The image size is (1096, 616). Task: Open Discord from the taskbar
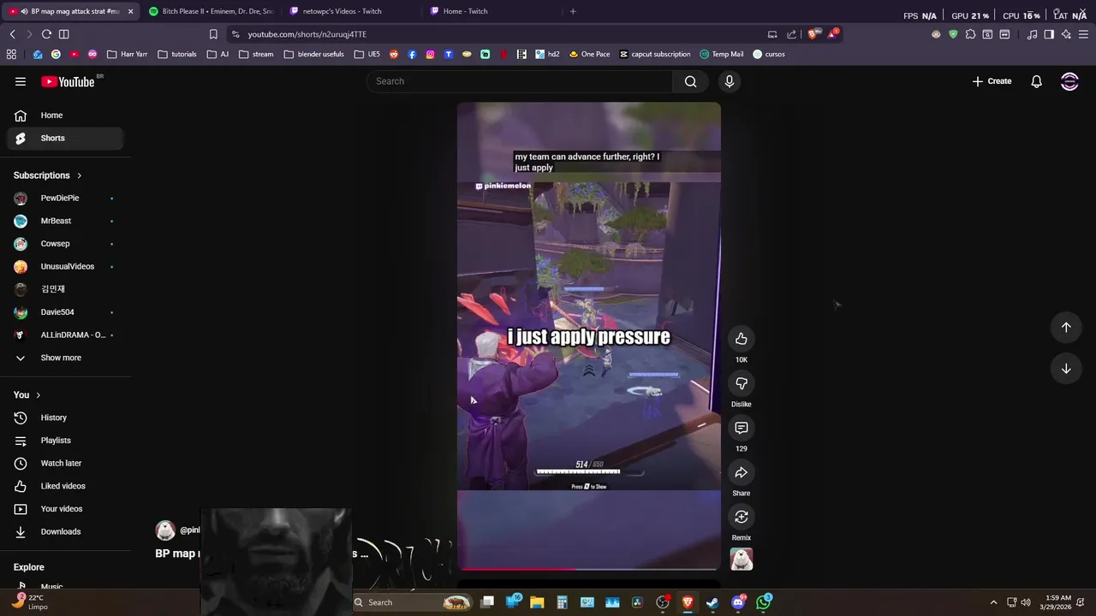738,602
